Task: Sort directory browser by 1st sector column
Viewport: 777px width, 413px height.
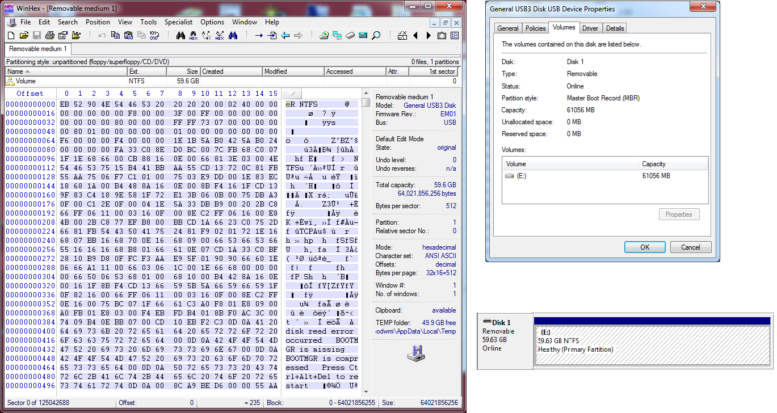Action: 434,71
